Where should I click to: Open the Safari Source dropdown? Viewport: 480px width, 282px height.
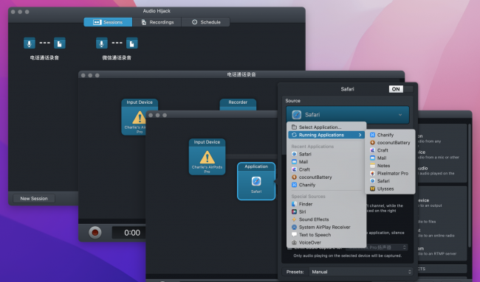click(348, 115)
